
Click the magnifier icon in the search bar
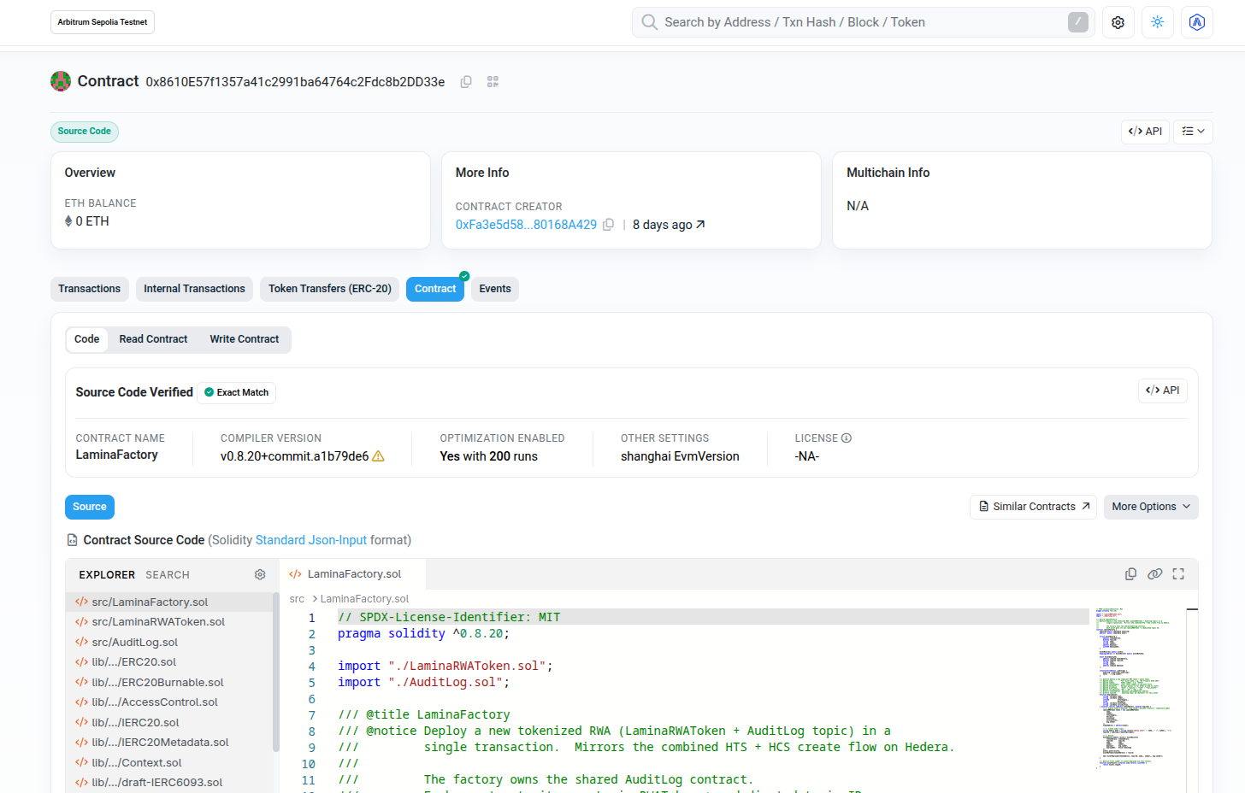[650, 22]
